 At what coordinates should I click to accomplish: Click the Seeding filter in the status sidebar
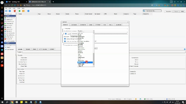9,20
